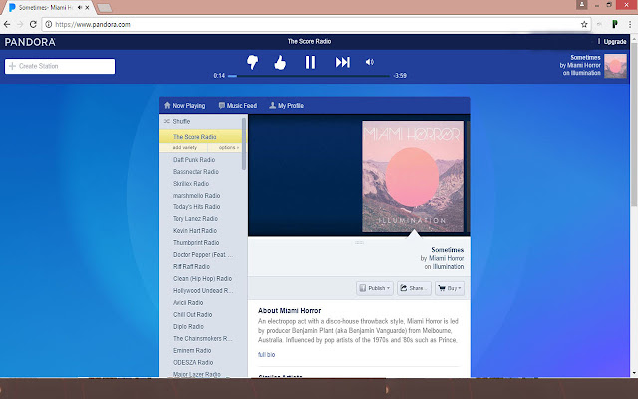Select Shuffle in the station list
This screenshot has height=399, width=638.
pos(181,121)
